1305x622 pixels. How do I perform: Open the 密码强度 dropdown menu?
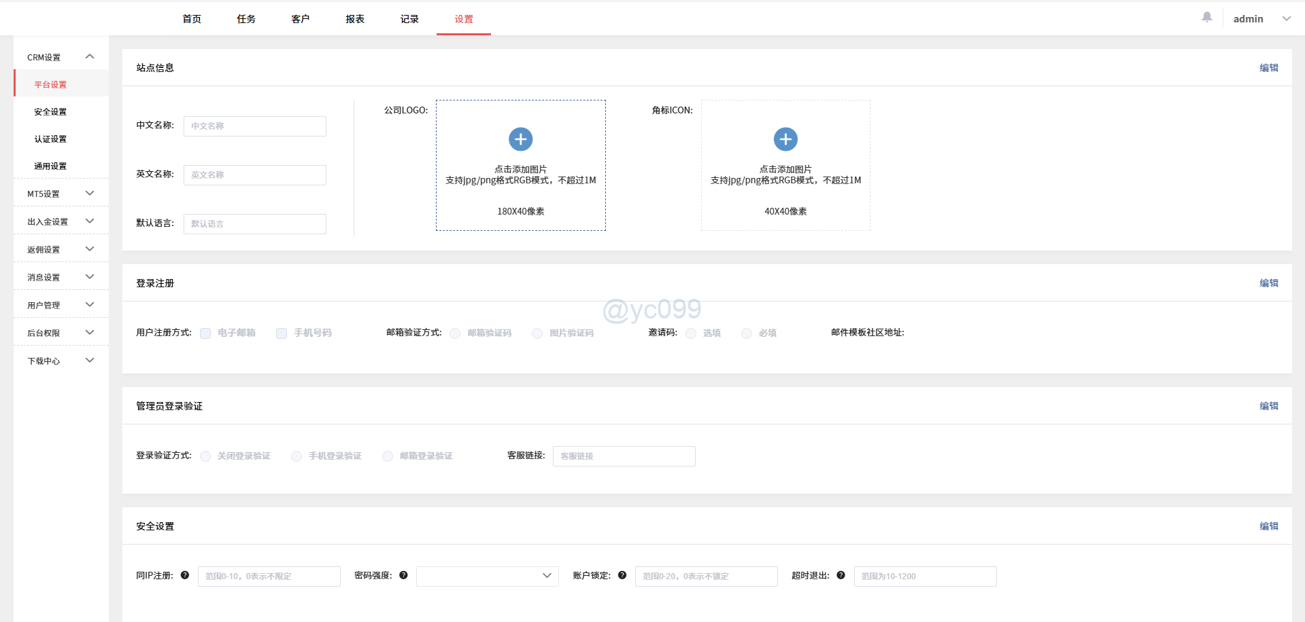[487, 576]
